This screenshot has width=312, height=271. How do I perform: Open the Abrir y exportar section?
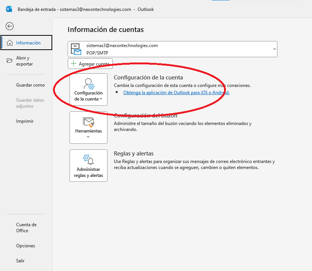[x=26, y=61]
